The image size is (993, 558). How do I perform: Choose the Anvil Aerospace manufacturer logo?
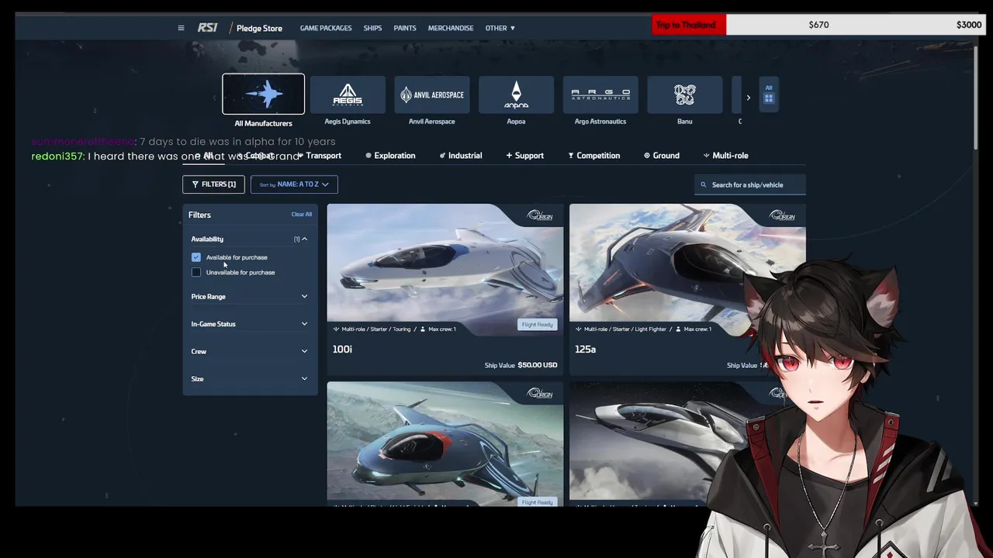click(x=432, y=95)
